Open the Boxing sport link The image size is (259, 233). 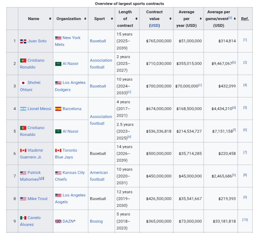(x=96, y=221)
